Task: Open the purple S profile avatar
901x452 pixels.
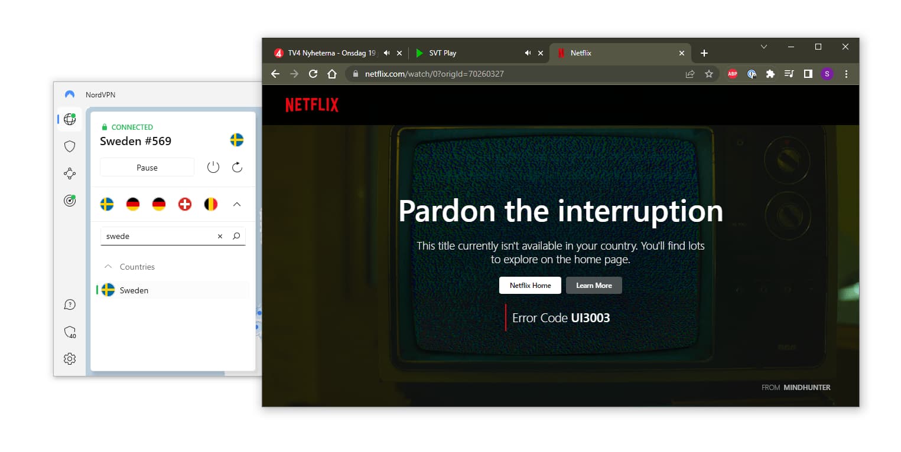Action: click(827, 74)
